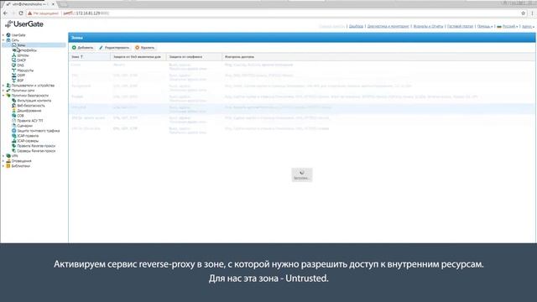Open the Помощь help dropdown
The image size is (537, 302).
click(x=485, y=26)
